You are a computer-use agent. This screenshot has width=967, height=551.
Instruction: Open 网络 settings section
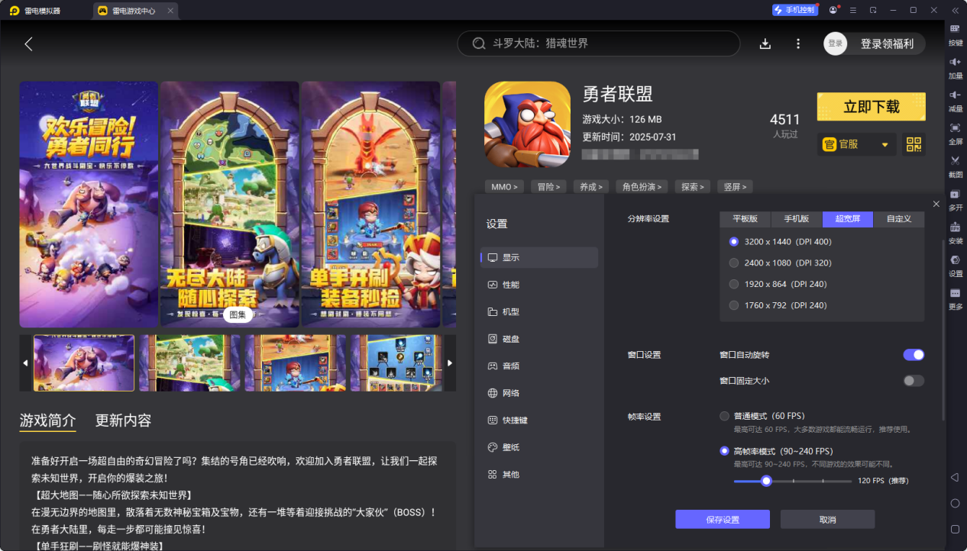point(539,393)
